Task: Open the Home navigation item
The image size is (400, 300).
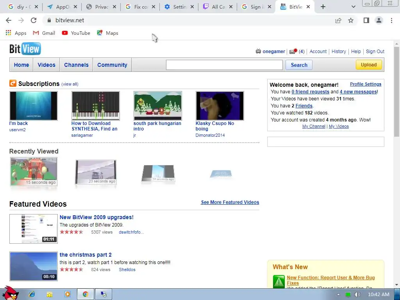Action: coord(21,65)
